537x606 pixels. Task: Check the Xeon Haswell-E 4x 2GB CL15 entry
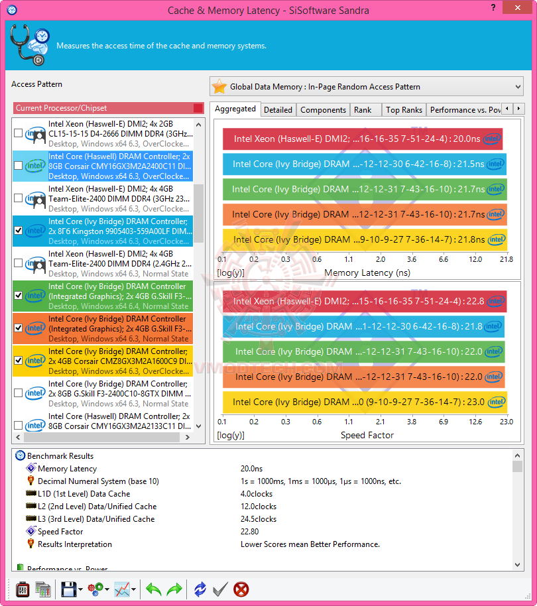18,133
